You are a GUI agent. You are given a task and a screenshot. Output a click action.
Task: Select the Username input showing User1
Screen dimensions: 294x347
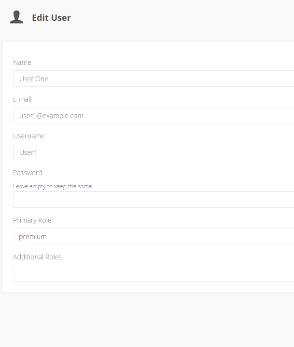click(154, 152)
